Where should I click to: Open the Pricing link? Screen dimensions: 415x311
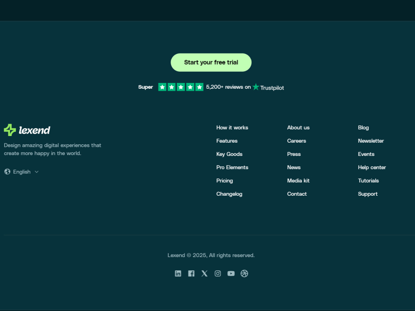point(225,181)
